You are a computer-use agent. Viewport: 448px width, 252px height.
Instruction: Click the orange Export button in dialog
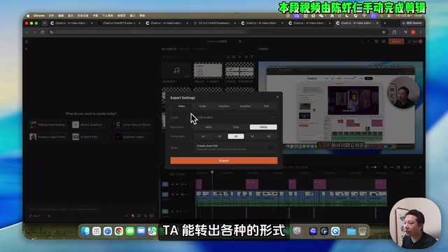click(224, 161)
